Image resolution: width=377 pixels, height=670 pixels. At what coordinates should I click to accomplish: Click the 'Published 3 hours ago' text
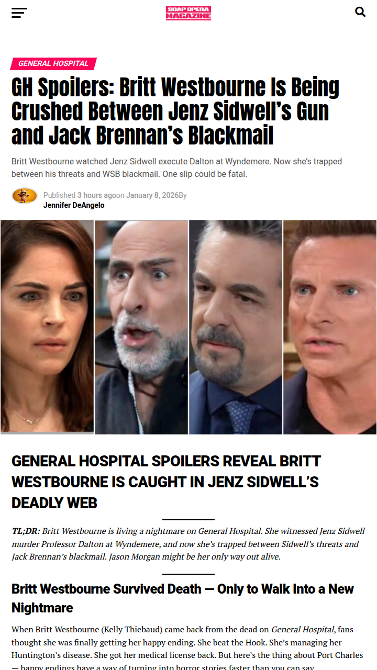[x=80, y=195]
